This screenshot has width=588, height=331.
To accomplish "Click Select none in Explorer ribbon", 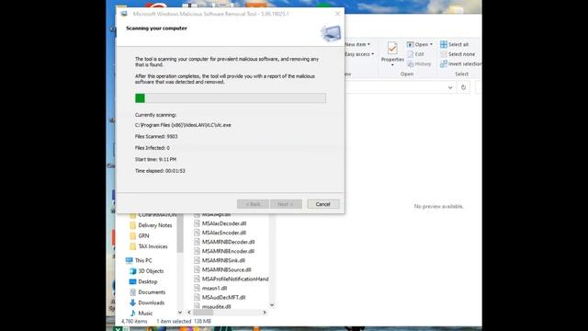I will pyautogui.click(x=458, y=54).
